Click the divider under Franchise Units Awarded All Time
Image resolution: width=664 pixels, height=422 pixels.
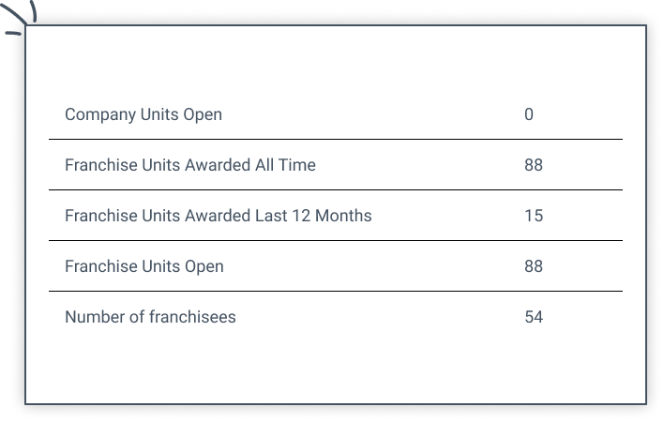tap(335, 190)
